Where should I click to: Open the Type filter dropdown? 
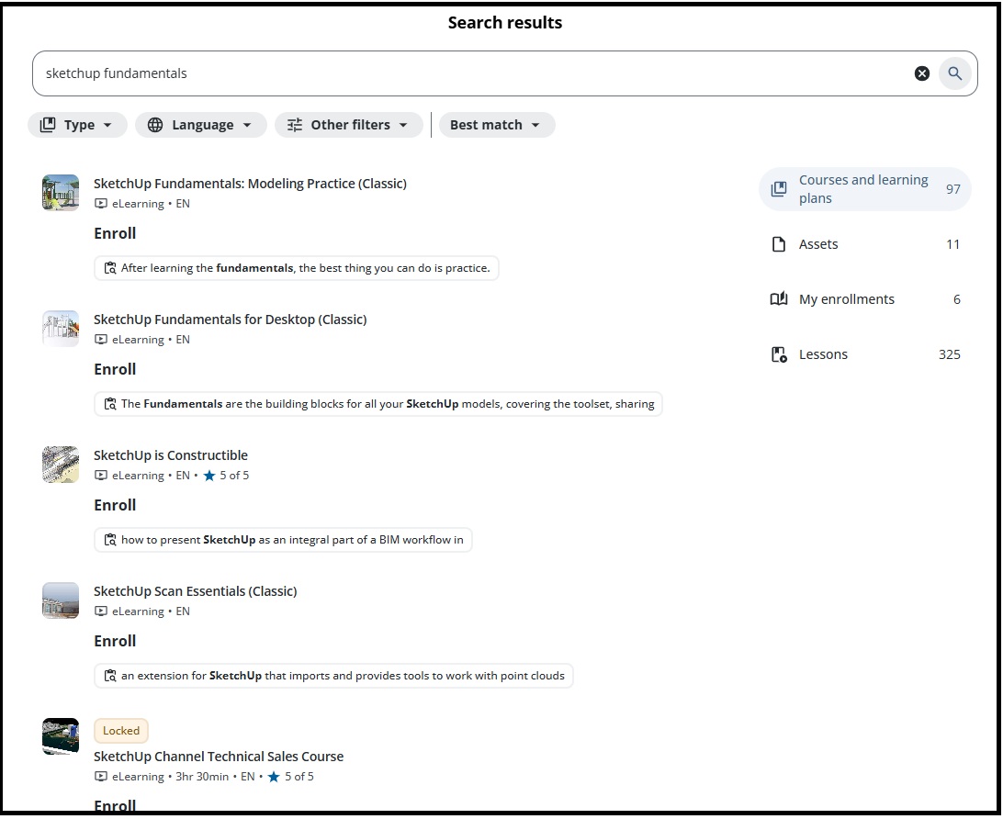tap(77, 125)
